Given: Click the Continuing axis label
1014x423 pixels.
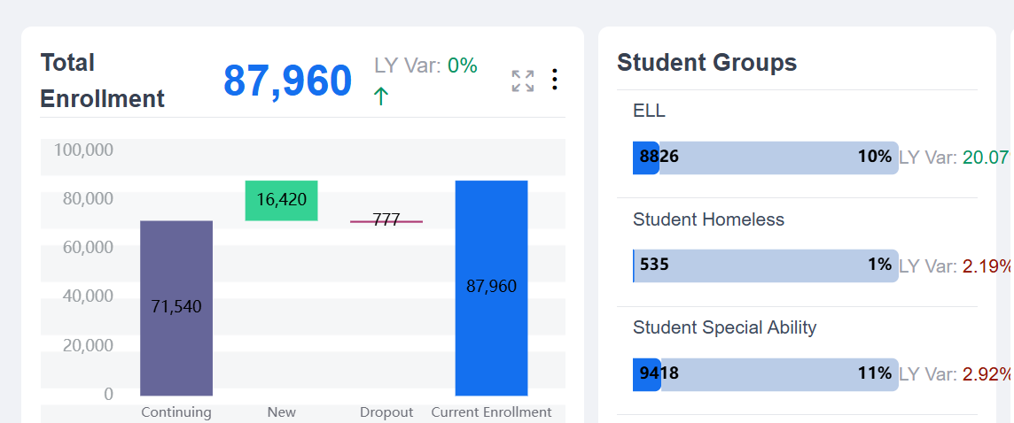Looking at the screenshot, I should point(176,412).
